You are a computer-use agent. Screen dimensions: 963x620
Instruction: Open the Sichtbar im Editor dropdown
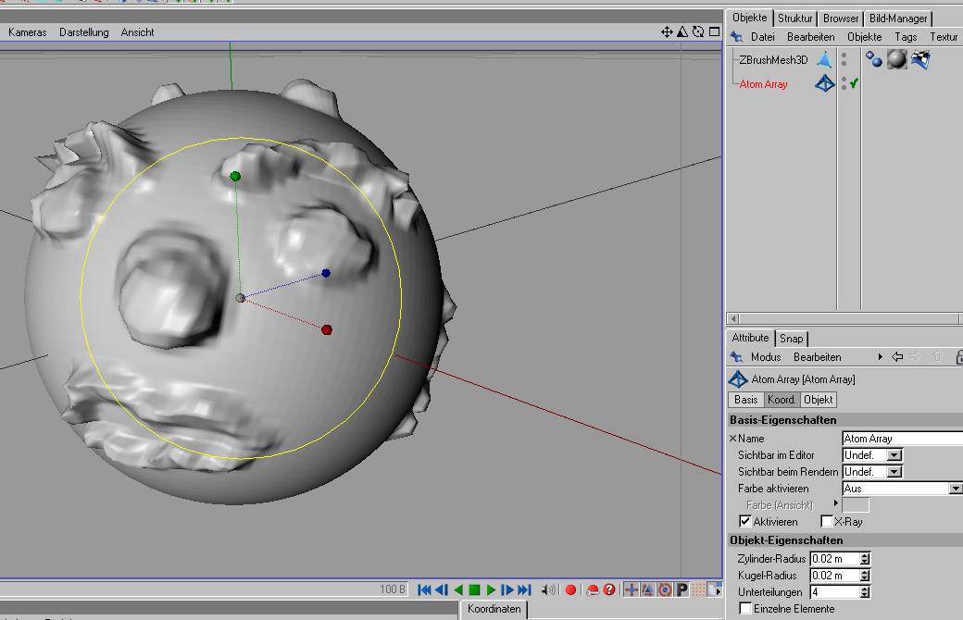tap(894, 455)
